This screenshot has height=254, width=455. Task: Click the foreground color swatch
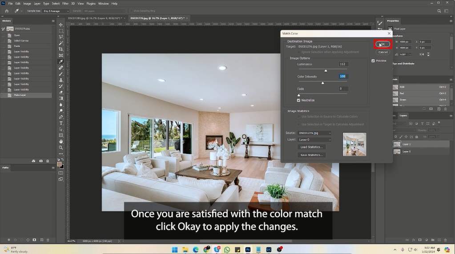point(60,164)
